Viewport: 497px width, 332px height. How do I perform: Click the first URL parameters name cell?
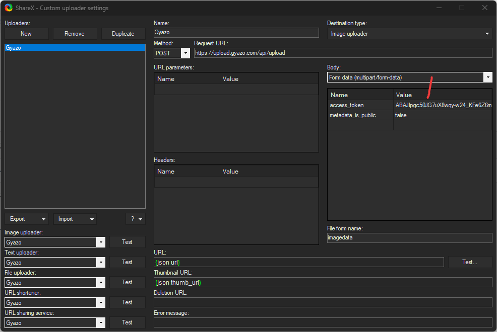[x=187, y=90]
